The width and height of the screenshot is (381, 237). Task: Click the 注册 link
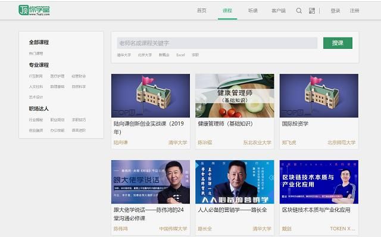(x=355, y=11)
